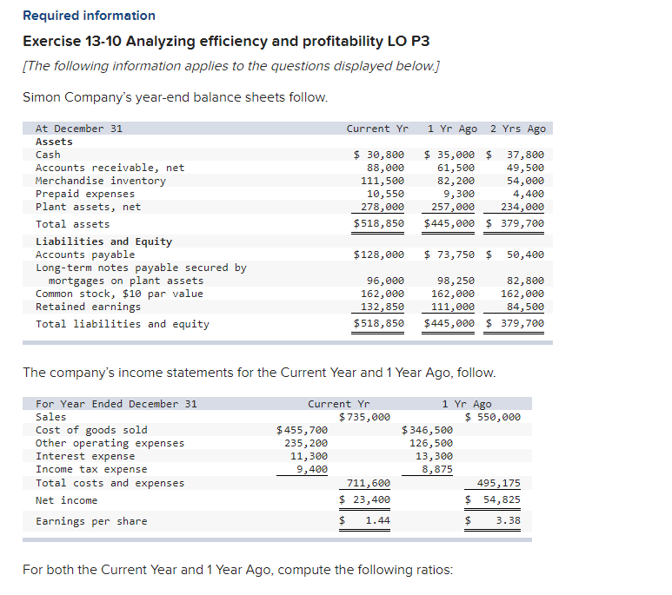Click 'Common stock, $10 par value' label
The image size is (672, 595).
click(119, 294)
